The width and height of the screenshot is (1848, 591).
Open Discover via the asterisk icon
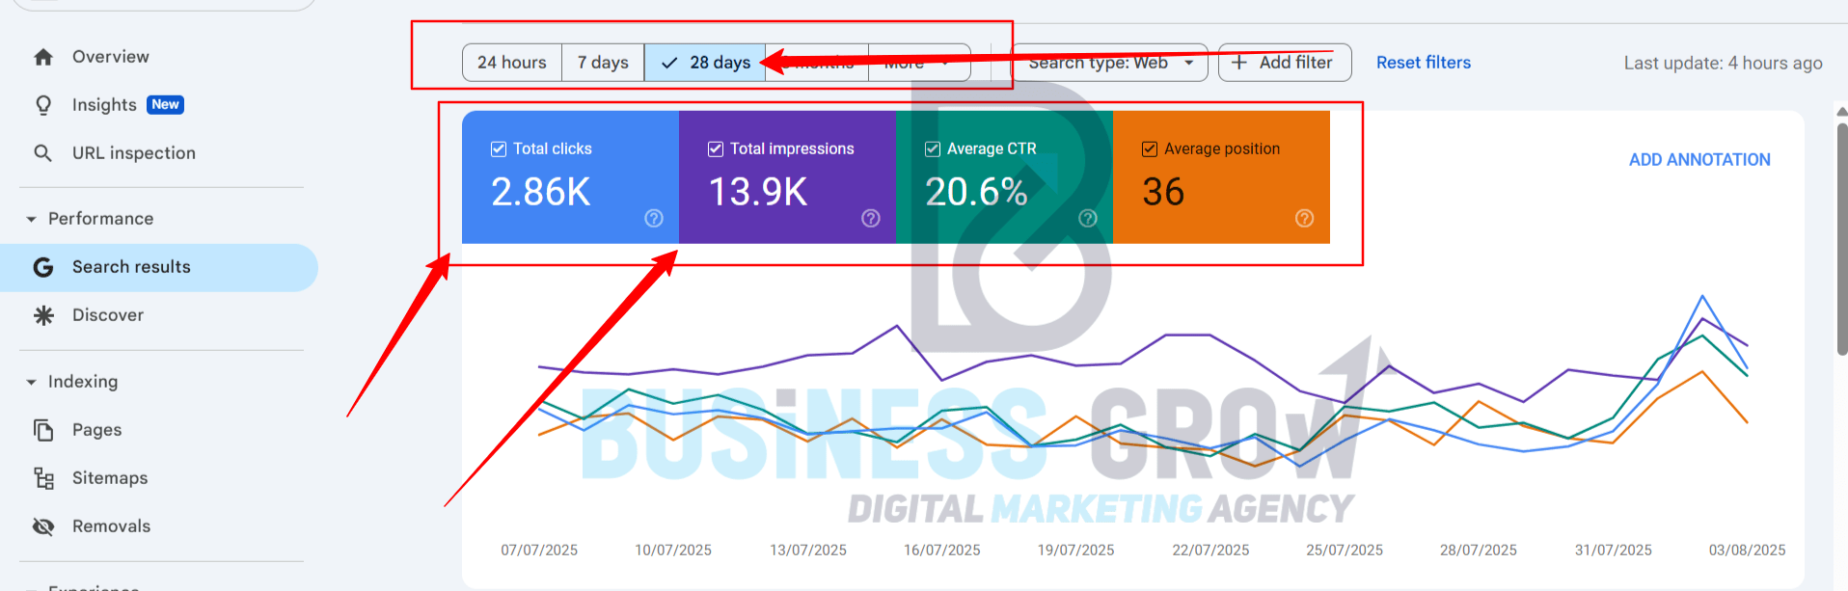tap(43, 315)
